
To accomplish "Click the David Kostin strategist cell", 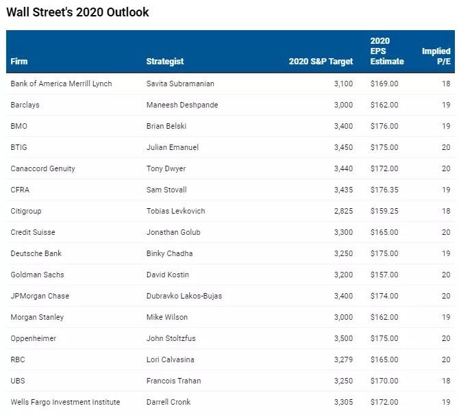I will click(167, 275).
